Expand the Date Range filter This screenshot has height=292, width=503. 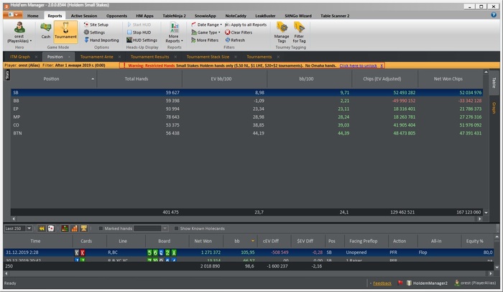tap(207, 24)
